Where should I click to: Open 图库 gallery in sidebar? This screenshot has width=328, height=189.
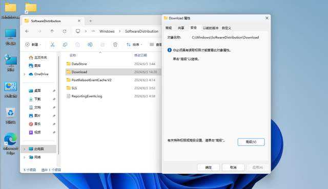pos(35,66)
